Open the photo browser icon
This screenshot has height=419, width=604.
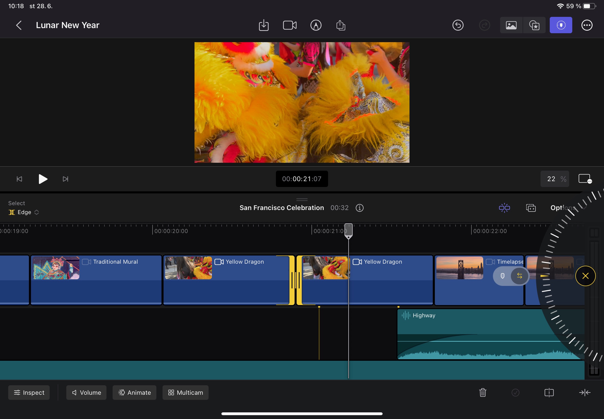pyautogui.click(x=511, y=25)
